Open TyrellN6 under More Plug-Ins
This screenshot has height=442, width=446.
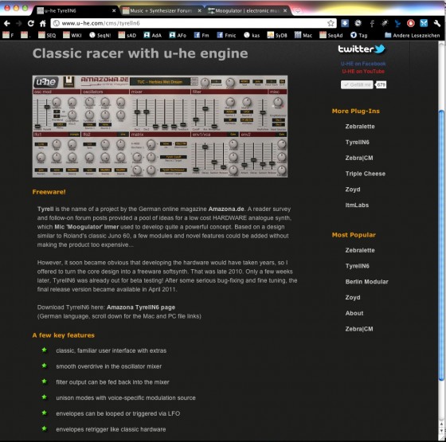point(358,143)
